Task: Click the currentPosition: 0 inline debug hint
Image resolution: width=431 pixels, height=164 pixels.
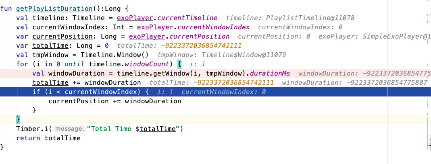Action: click(274, 37)
